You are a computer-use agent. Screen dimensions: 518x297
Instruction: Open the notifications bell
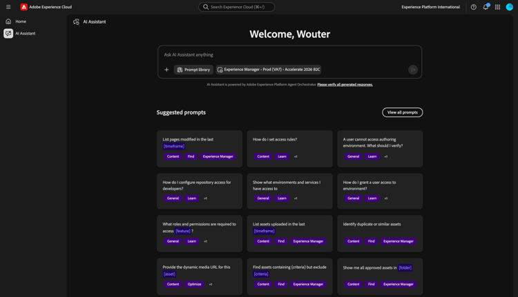point(486,7)
